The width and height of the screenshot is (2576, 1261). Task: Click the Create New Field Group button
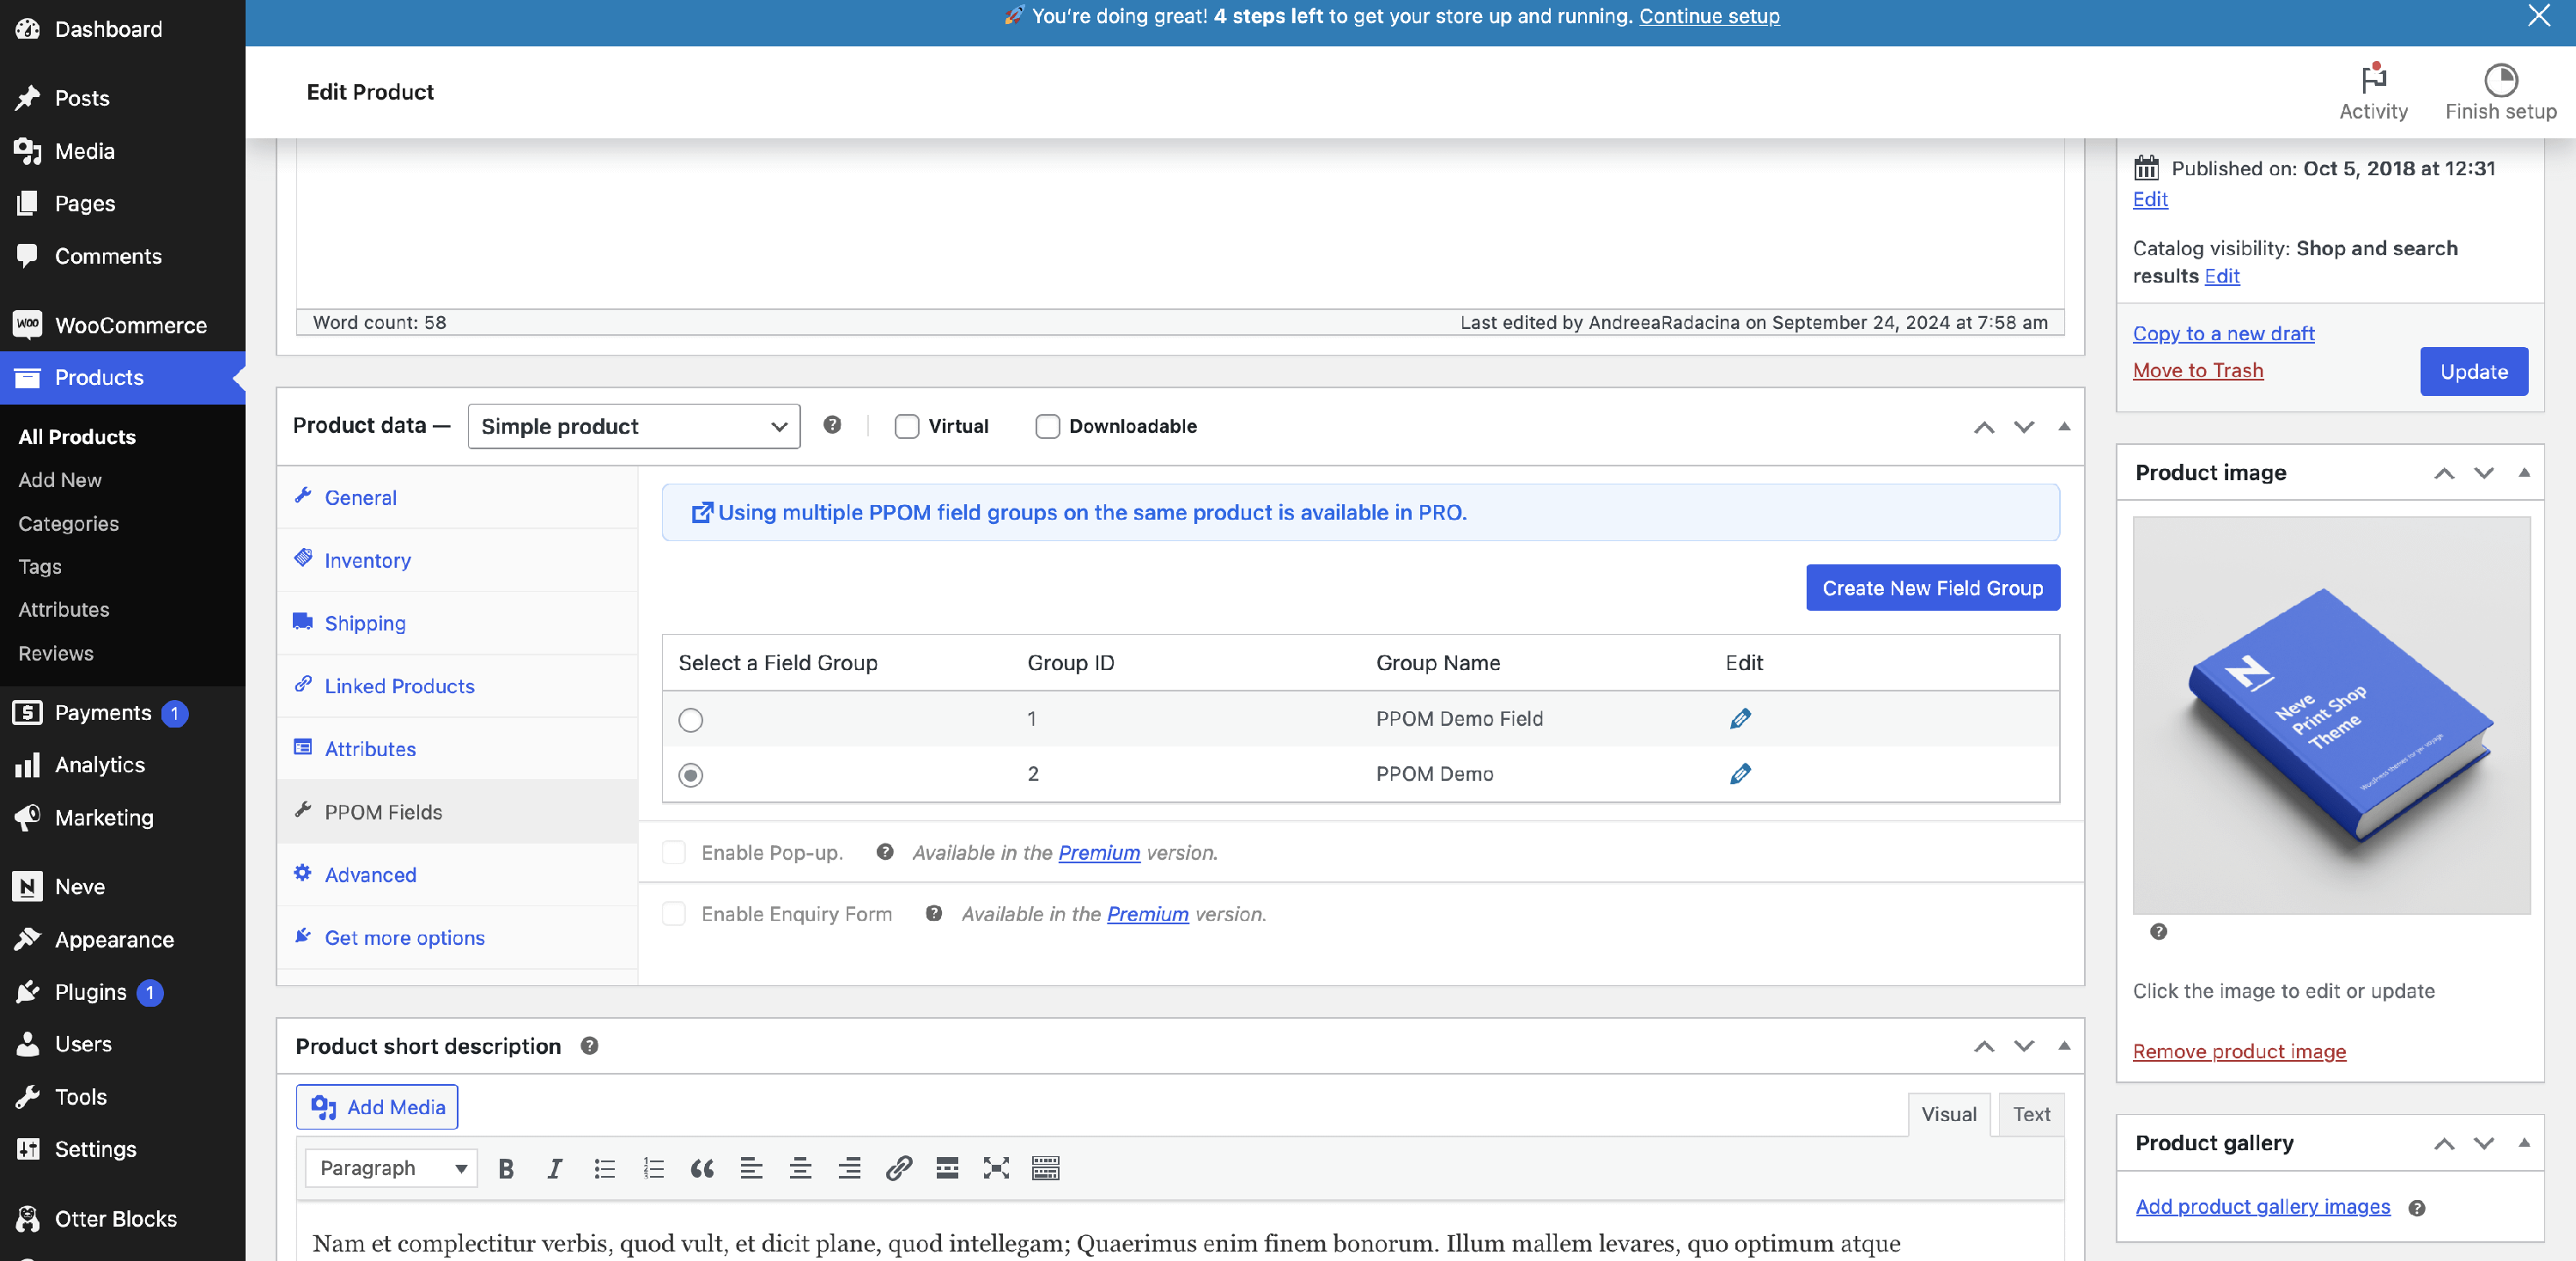(x=1932, y=588)
